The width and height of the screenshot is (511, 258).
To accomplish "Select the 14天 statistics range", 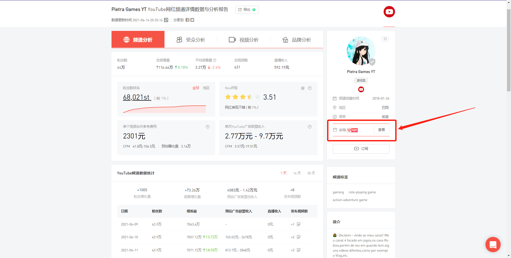I will [297, 173].
